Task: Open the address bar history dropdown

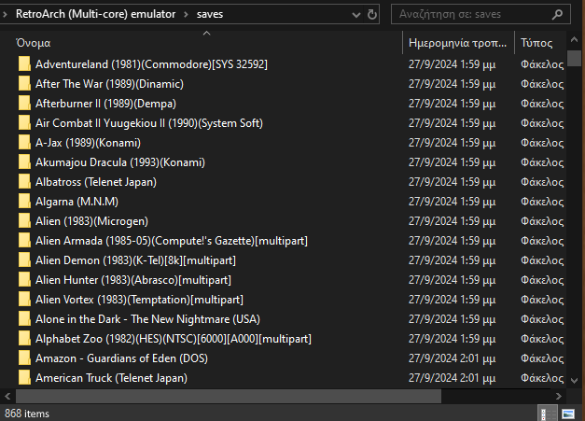Action: (356, 15)
